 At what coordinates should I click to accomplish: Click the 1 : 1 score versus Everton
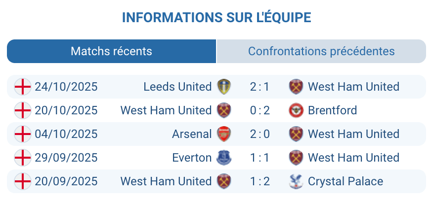pyautogui.click(x=260, y=158)
